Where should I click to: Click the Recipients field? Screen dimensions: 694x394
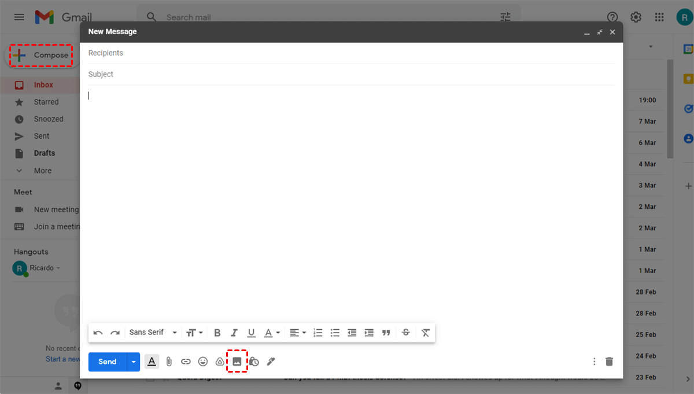[x=351, y=53]
